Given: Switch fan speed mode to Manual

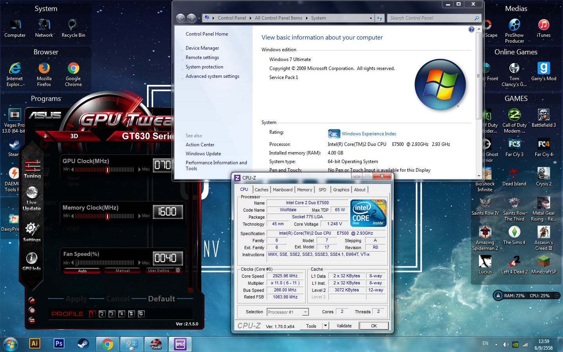Looking at the screenshot, I should 123,271.
